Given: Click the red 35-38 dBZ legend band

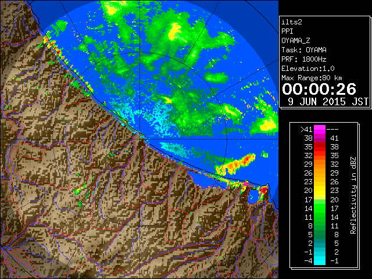Looking at the screenshot, I should pyautogui.click(x=320, y=146).
